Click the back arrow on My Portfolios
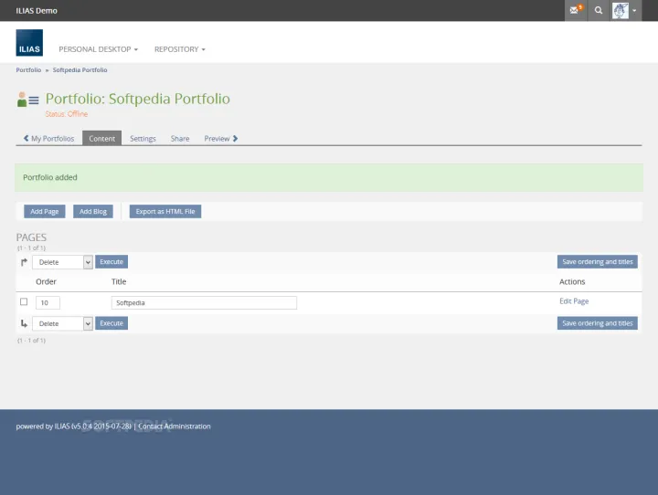658x495 pixels. tap(26, 139)
